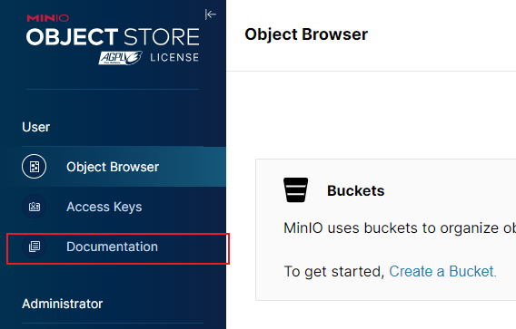Select the User section heading

click(x=35, y=127)
